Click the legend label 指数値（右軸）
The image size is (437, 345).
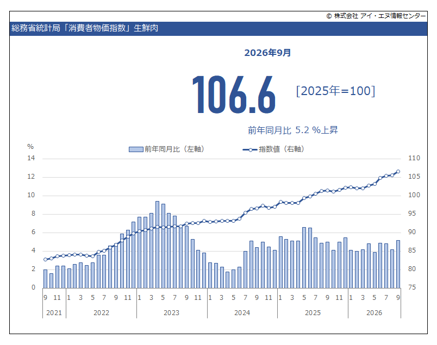point(282,149)
